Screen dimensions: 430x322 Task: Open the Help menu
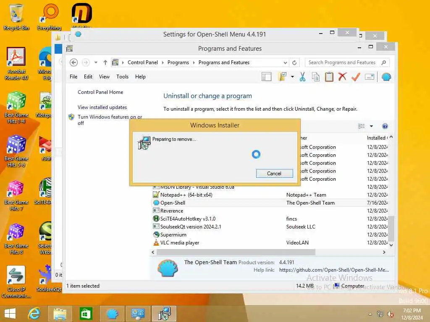tap(140, 77)
